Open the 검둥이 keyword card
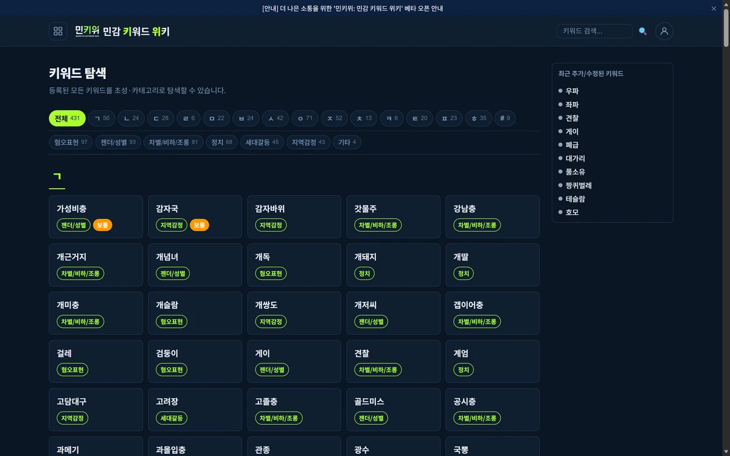The height and width of the screenshot is (456, 730). click(x=195, y=361)
